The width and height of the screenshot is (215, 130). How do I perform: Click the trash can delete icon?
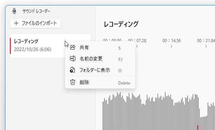73,82
